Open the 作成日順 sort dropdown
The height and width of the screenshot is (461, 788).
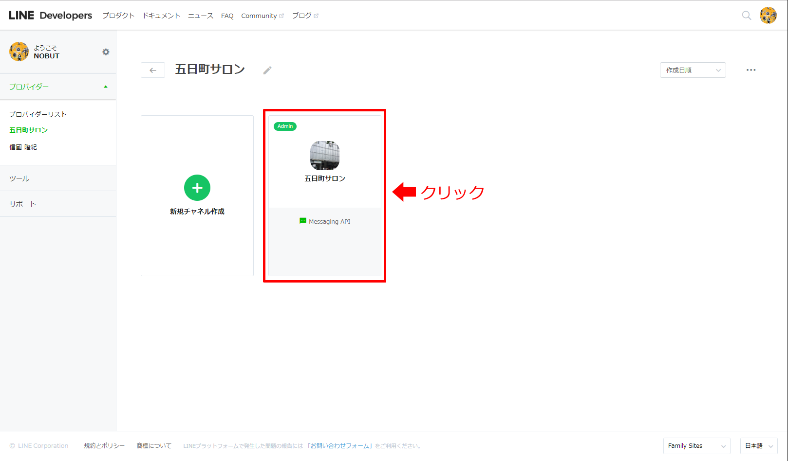tap(693, 70)
